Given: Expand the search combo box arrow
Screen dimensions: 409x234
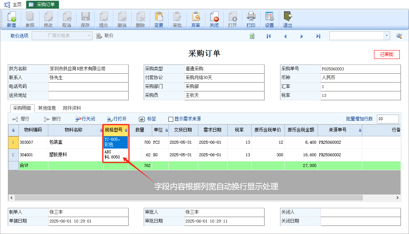Looking at the screenshot, I should click(386, 36).
